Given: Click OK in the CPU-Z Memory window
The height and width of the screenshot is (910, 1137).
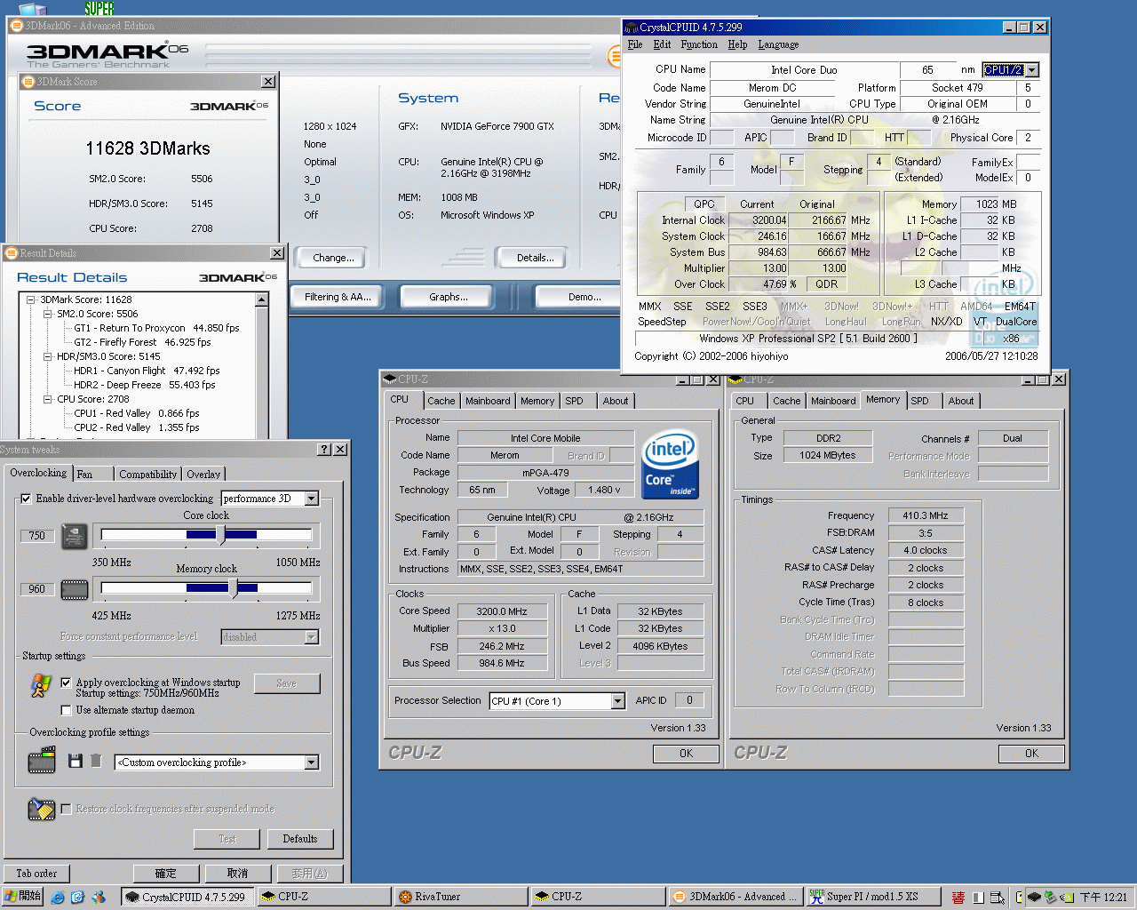Looking at the screenshot, I should [1031, 754].
